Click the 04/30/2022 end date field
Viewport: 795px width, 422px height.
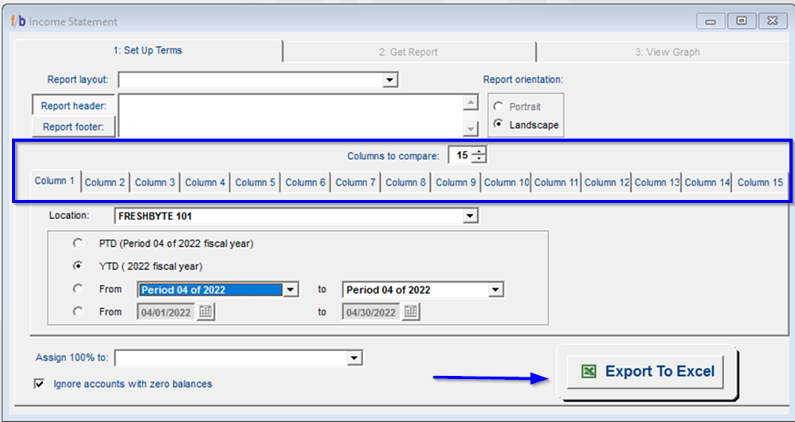(x=372, y=312)
